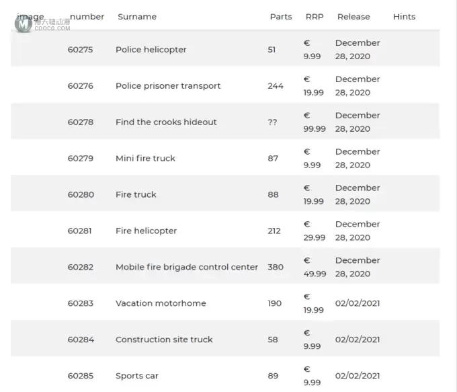Image resolution: width=457 pixels, height=392 pixels.
Task: Select the Police helicopter row name
Action: point(151,50)
